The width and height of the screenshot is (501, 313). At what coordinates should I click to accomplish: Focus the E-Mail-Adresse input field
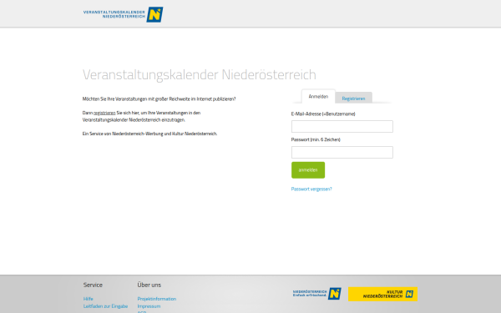pyautogui.click(x=342, y=127)
